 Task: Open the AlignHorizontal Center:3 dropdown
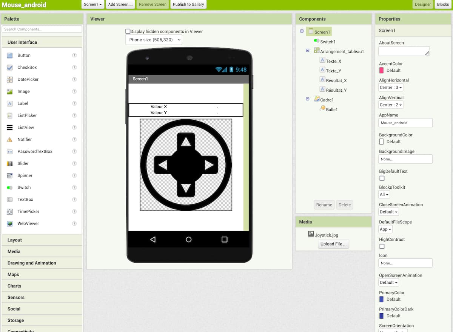(390, 87)
